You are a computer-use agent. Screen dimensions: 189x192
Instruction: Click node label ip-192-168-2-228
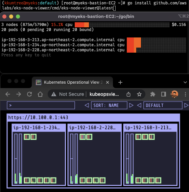92,128
